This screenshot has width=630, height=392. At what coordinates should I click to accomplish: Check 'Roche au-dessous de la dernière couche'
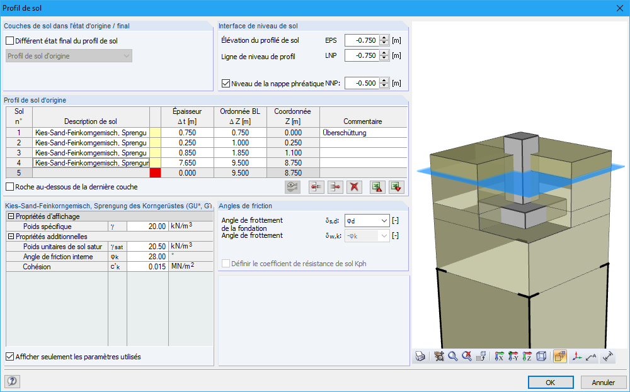point(9,187)
